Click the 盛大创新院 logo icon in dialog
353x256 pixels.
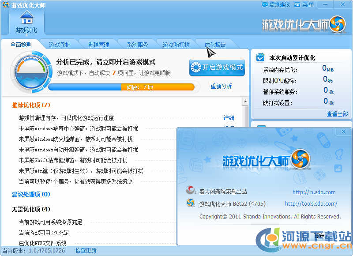pos(191,190)
